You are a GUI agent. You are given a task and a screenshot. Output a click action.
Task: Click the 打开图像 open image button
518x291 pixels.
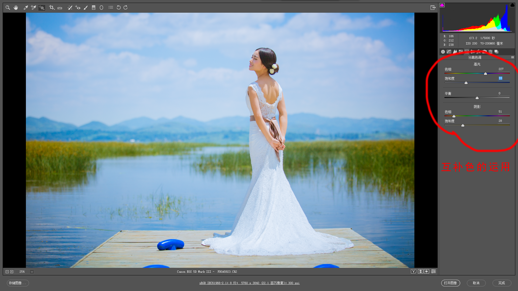451,283
